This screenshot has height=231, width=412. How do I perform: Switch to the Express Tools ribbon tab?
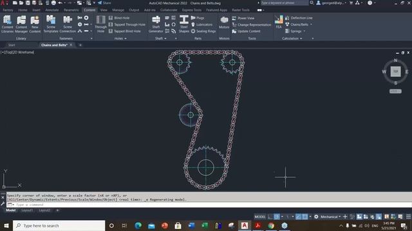tap(192, 10)
